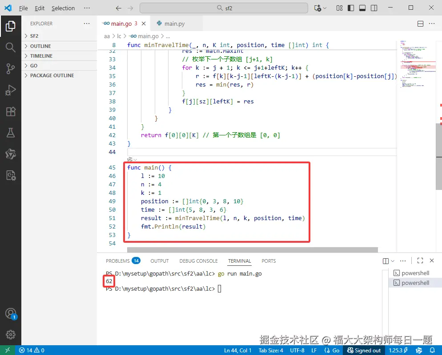
Task: Close the main.go tab
Action: pyautogui.click(x=144, y=24)
